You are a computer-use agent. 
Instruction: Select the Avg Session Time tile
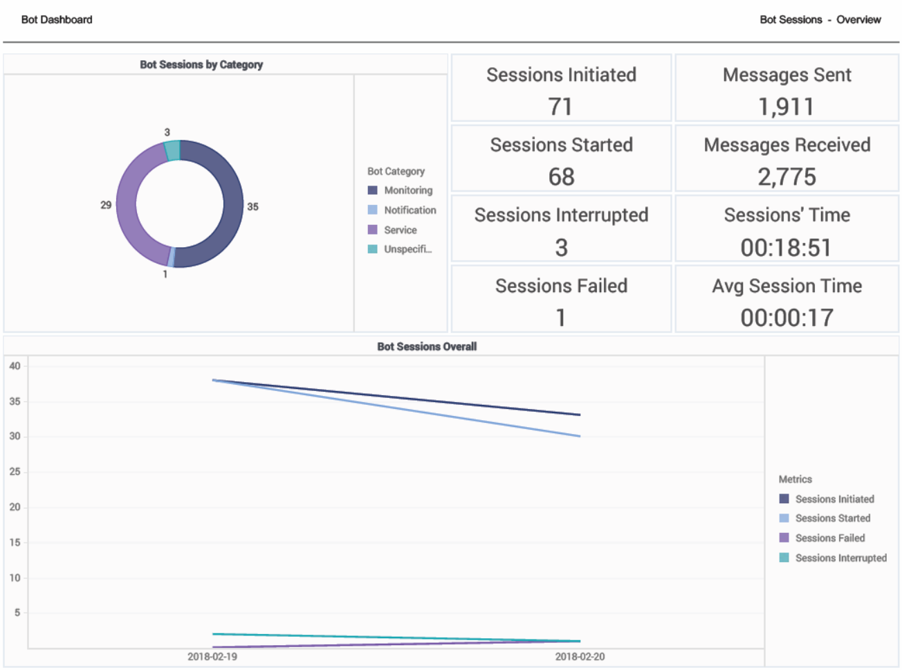tap(786, 299)
